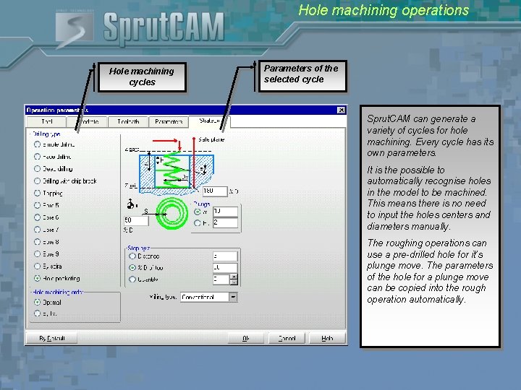Select the Strategy tab

pos(209,121)
